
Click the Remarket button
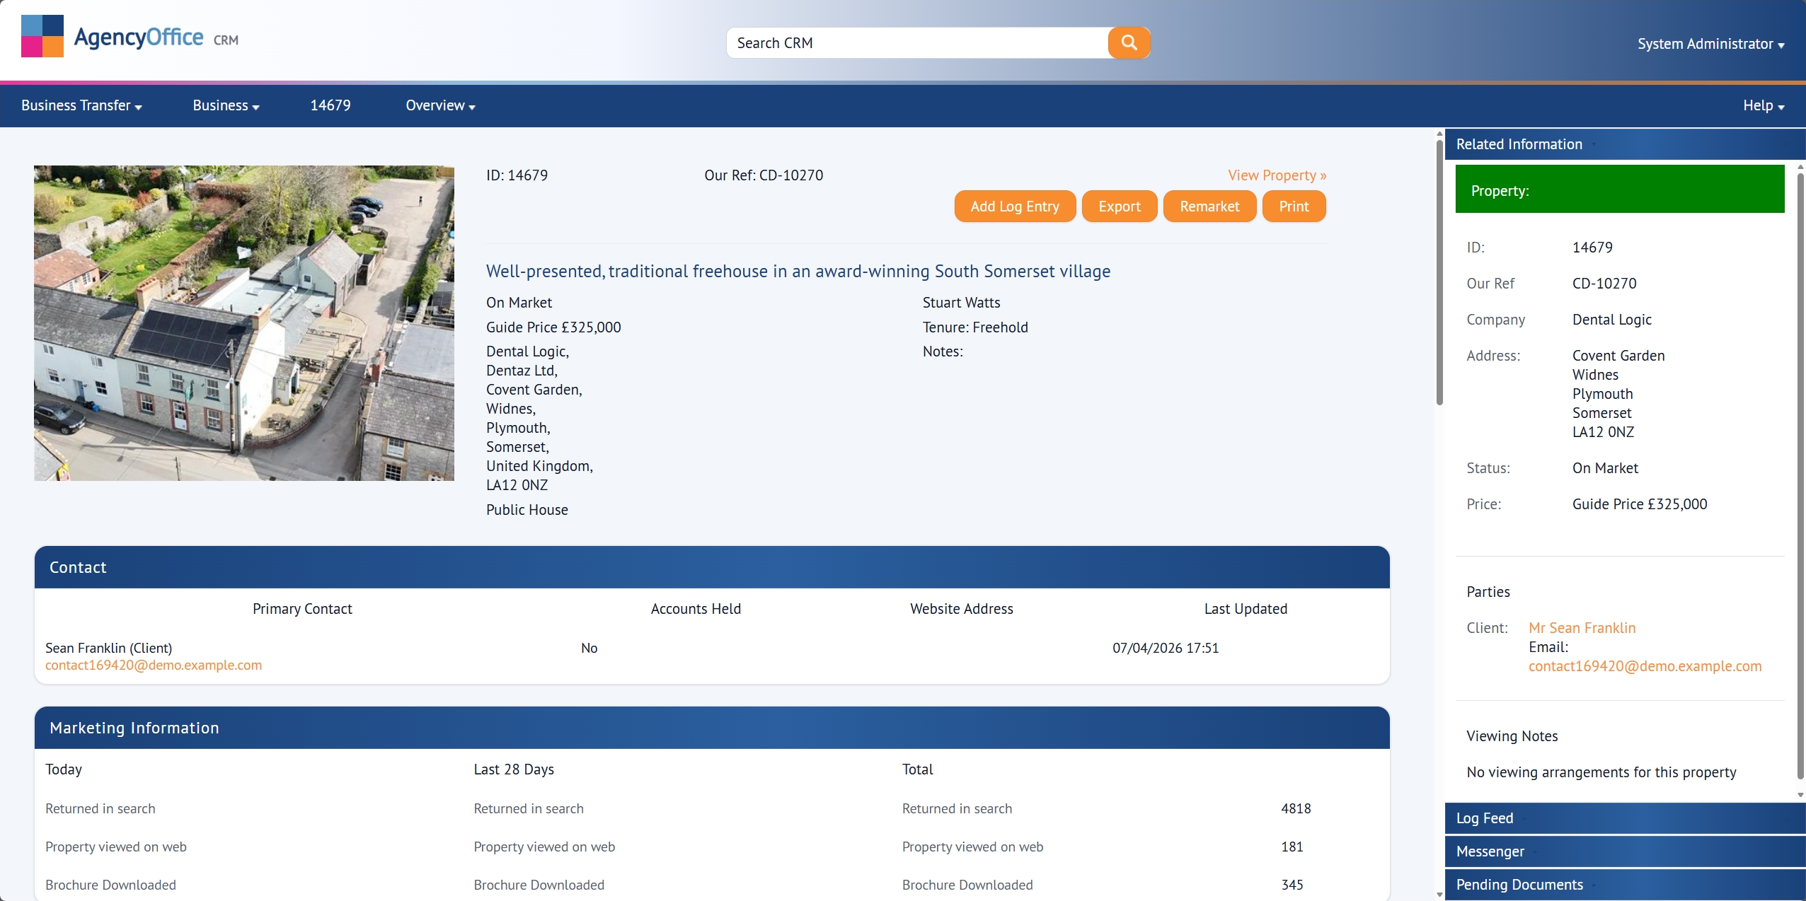(x=1209, y=207)
